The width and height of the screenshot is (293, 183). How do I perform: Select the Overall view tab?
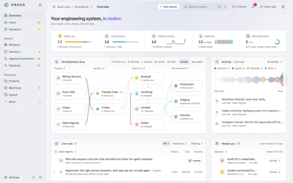point(184,62)
